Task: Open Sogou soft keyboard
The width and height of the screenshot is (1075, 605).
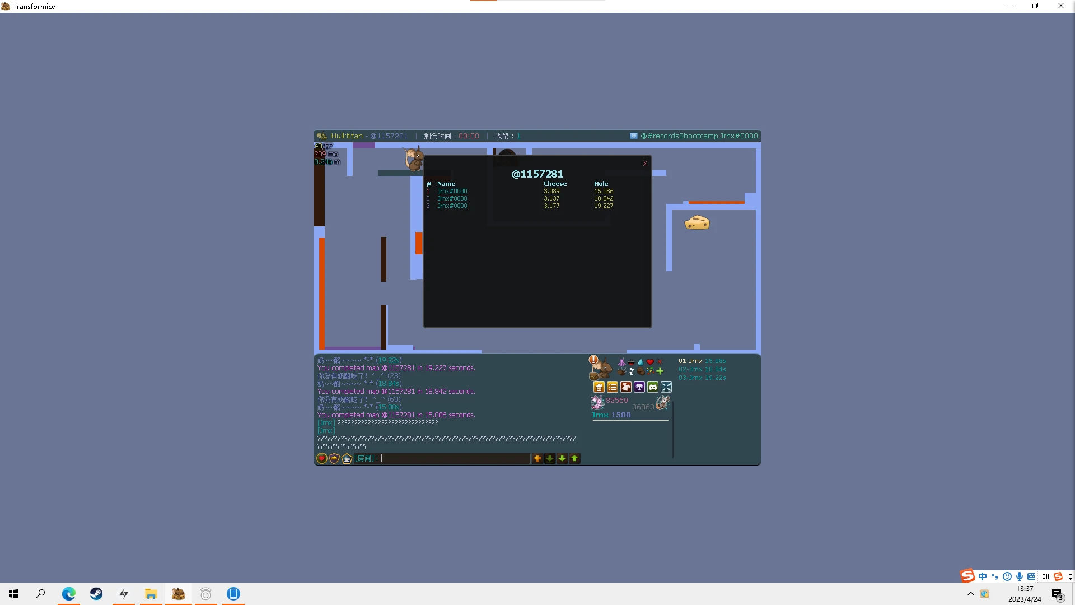Action: 1031,576
